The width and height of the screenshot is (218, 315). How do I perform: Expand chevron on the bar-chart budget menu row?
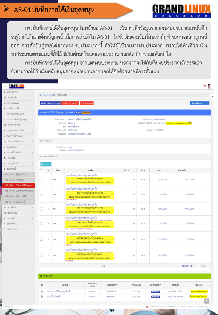(x=32, y=125)
